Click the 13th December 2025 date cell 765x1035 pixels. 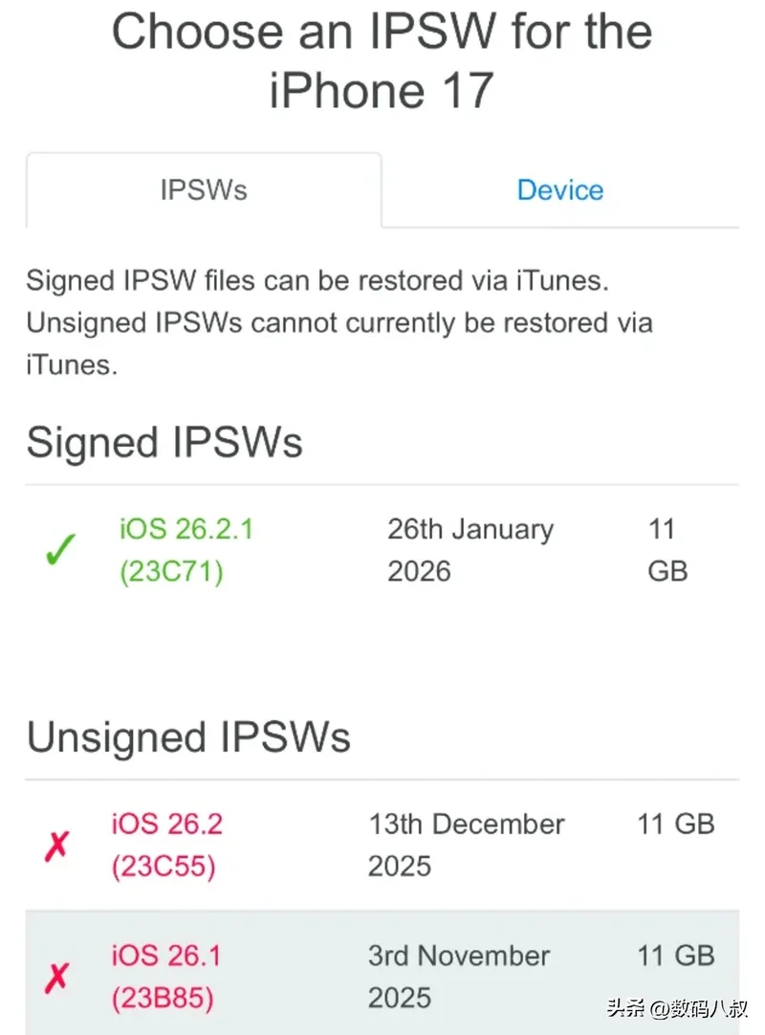(x=467, y=845)
